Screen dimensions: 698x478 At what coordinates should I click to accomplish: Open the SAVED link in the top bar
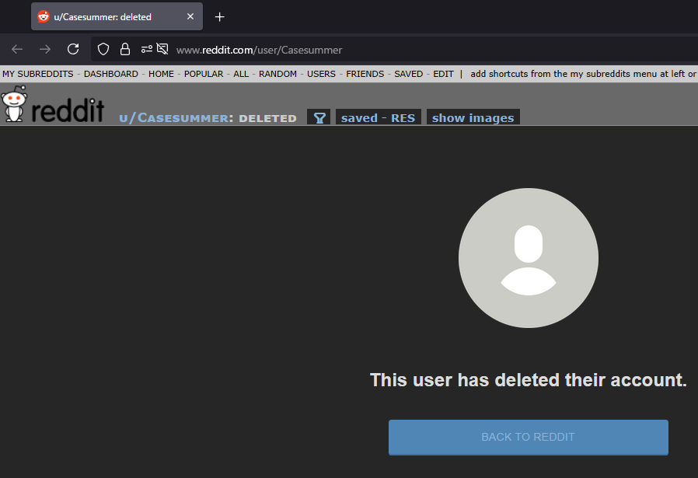coord(408,74)
